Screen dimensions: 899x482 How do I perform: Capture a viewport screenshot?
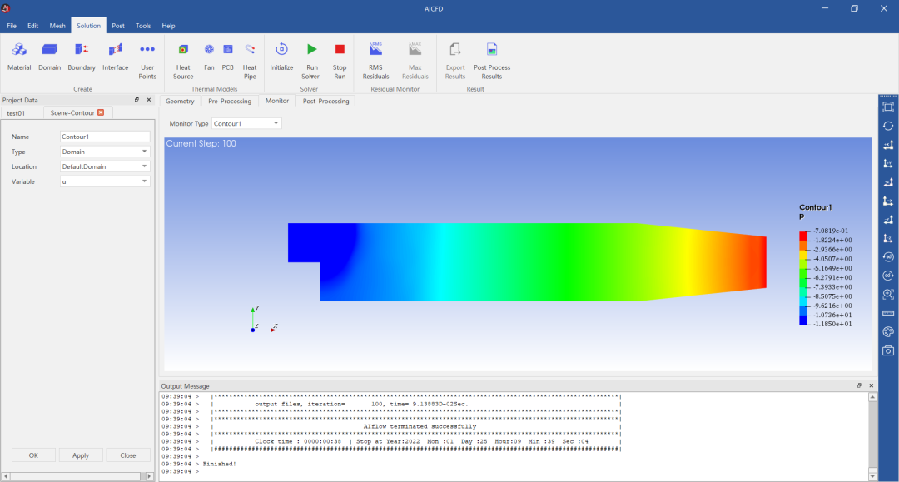888,350
